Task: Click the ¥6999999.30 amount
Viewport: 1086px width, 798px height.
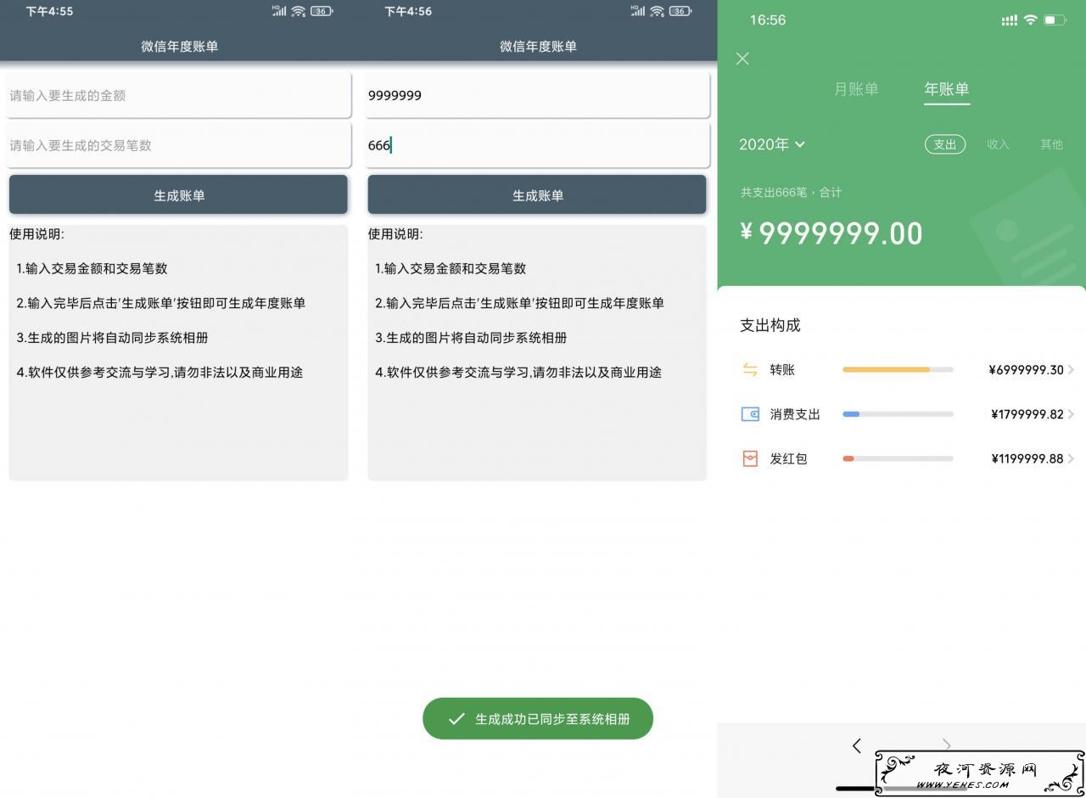Action: tap(1026, 369)
